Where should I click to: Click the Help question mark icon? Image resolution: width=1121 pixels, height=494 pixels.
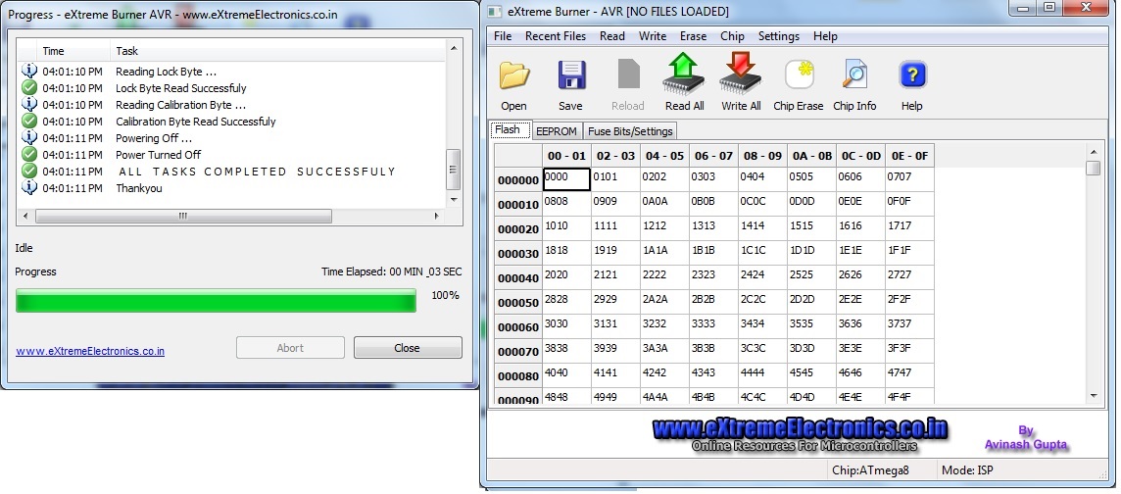click(912, 74)
